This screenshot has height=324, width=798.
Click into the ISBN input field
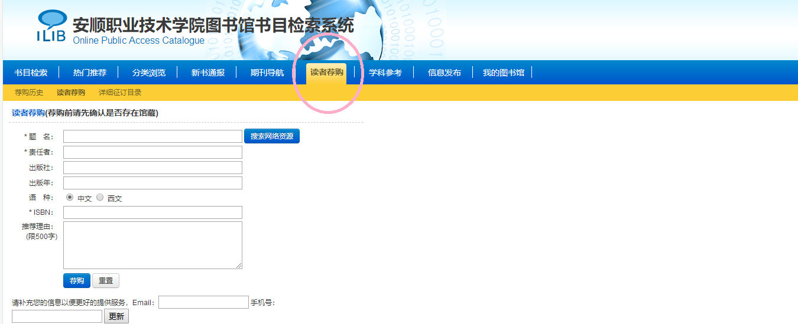[x=153, y=212]
